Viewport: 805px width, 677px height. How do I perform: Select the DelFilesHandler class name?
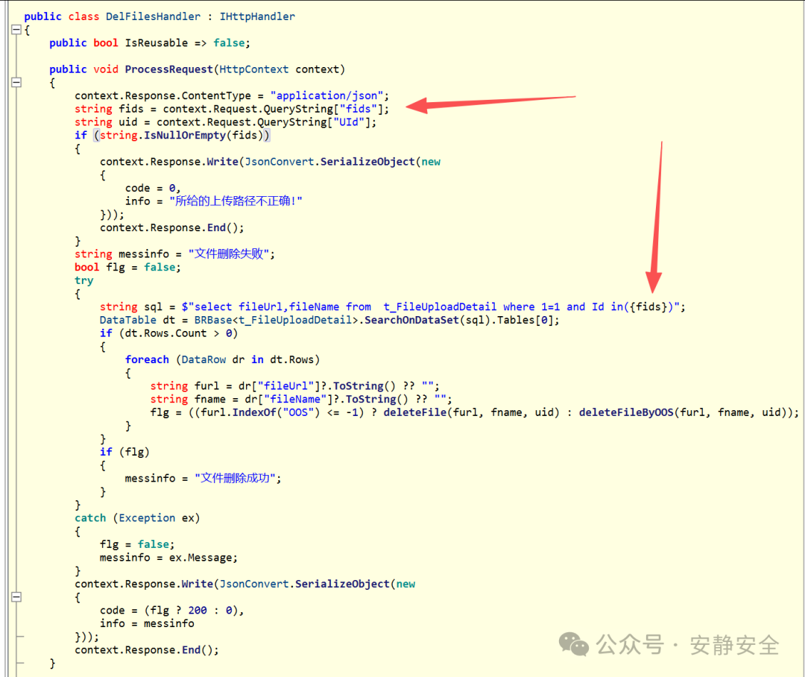(x=153, y=16)
